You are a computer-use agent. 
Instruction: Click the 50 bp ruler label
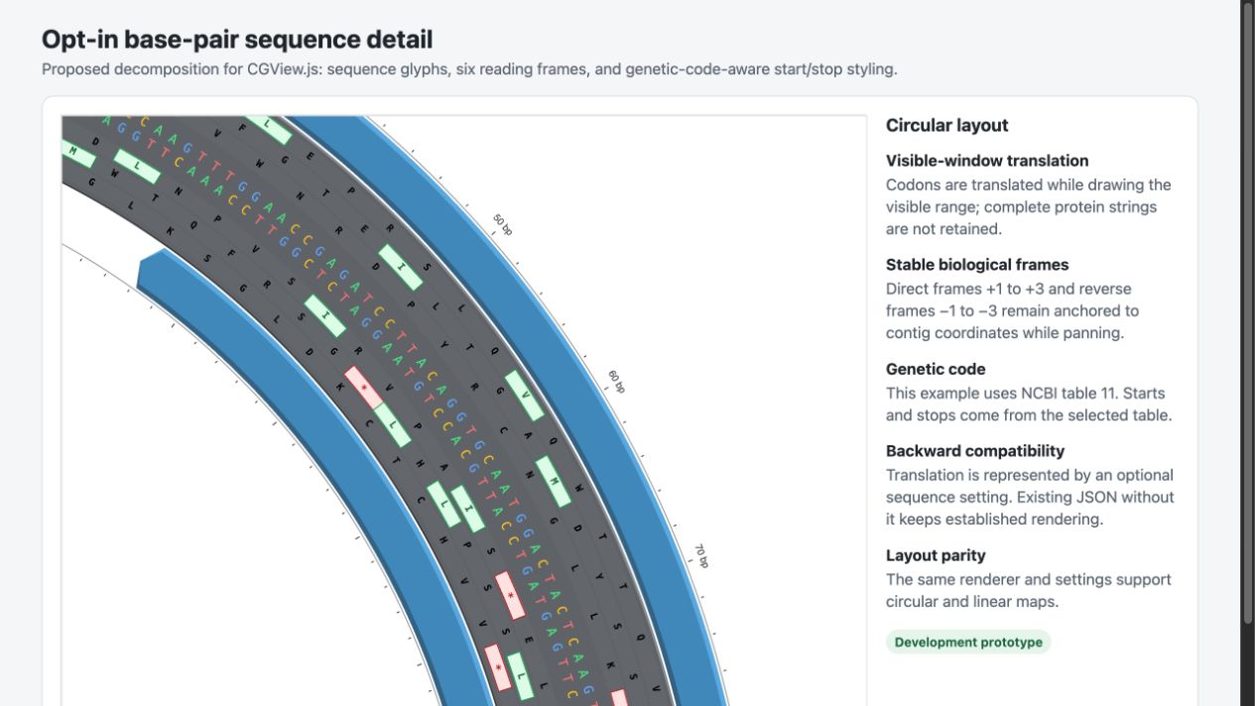coord(503,225)
